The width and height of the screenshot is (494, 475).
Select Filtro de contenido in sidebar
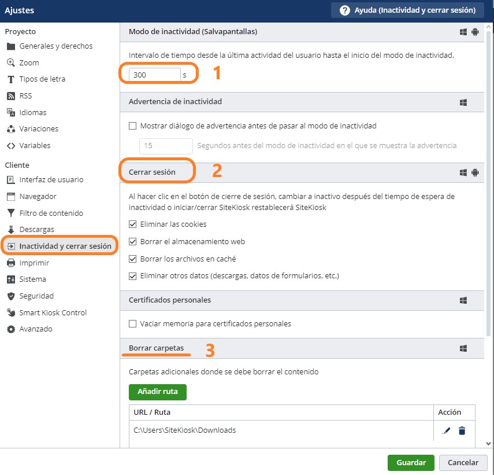pos(51,213)
